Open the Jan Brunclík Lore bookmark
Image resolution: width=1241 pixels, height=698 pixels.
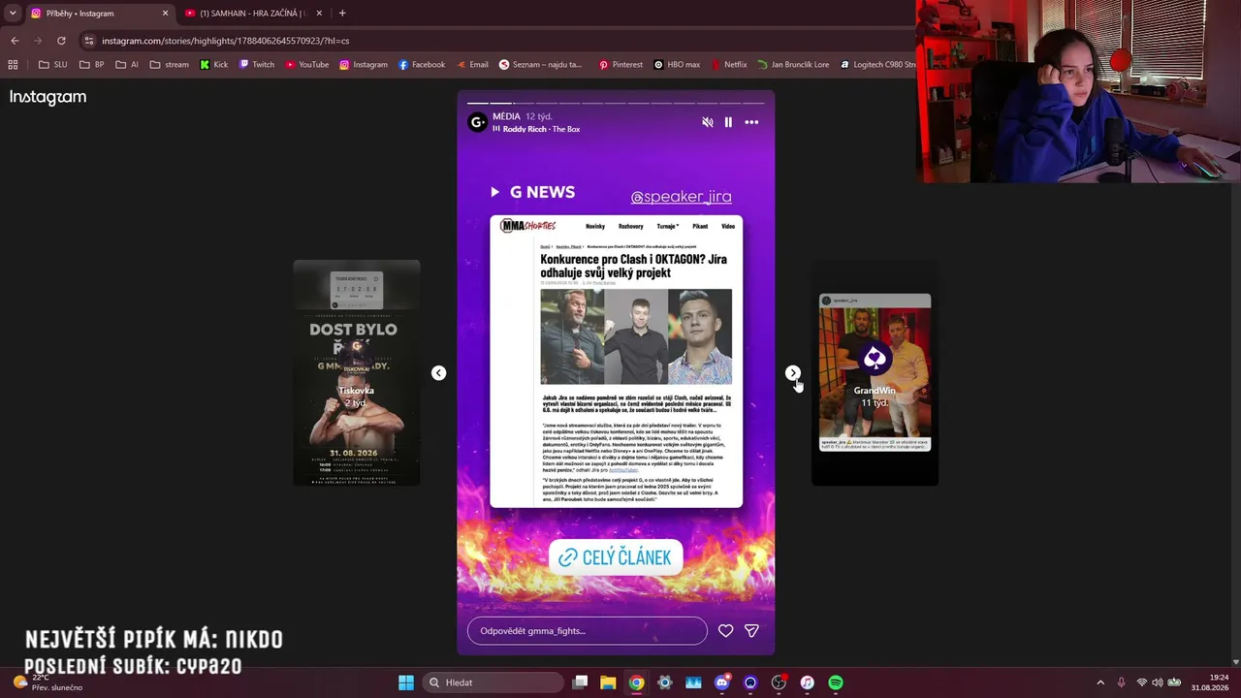tap(793, 65)
